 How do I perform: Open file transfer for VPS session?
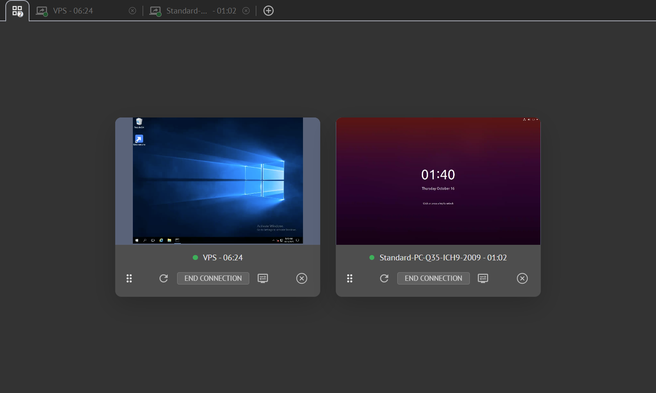[x=263, y=278]
